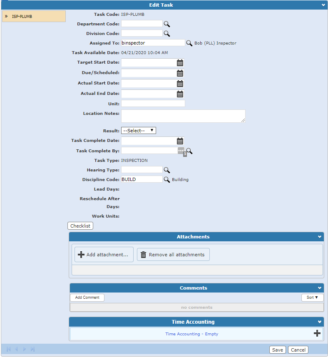Collapse the Comments section chevron
This screenshot has height=357, width=328.
[x=320, y=288]
